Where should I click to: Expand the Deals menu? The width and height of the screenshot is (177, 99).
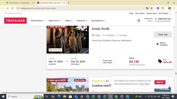tap(69, 21)
